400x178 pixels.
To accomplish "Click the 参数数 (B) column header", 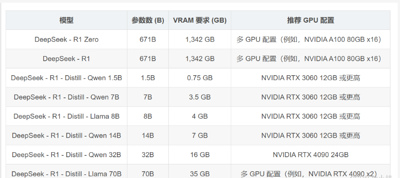I will click(x=148, y=20).
